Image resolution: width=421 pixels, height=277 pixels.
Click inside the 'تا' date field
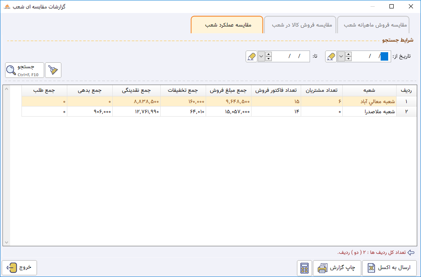coord(291,56)
